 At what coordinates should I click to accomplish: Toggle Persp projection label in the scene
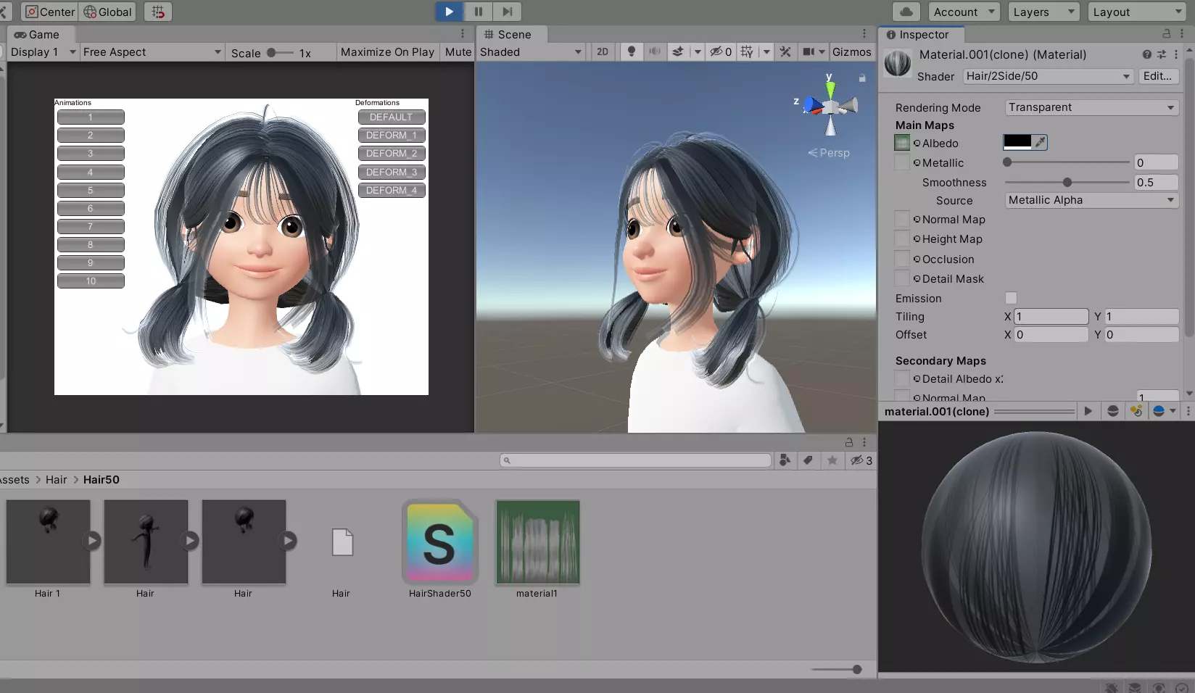pos(829,153)
